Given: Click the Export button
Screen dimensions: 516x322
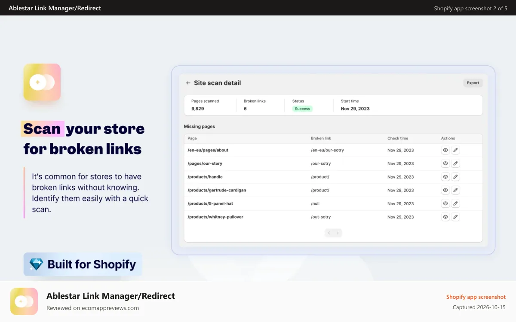Looking at the screenshot, I should point(473,83).
